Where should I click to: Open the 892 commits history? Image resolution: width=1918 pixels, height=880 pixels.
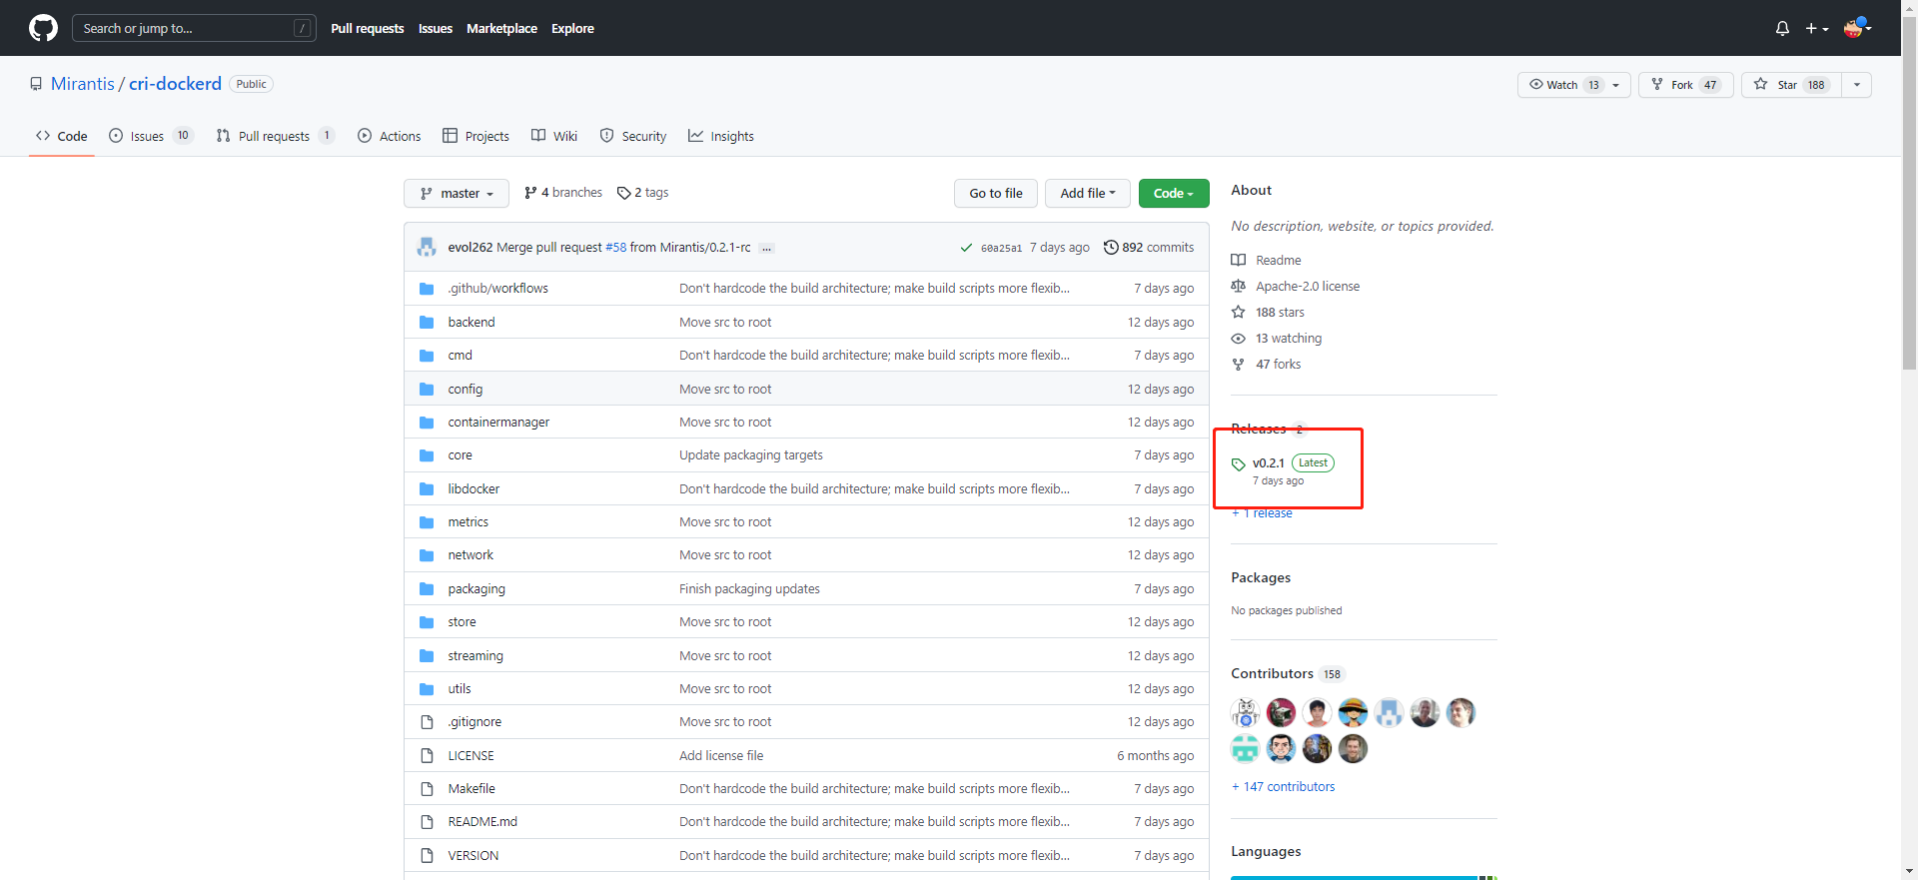pos(1149,248)
